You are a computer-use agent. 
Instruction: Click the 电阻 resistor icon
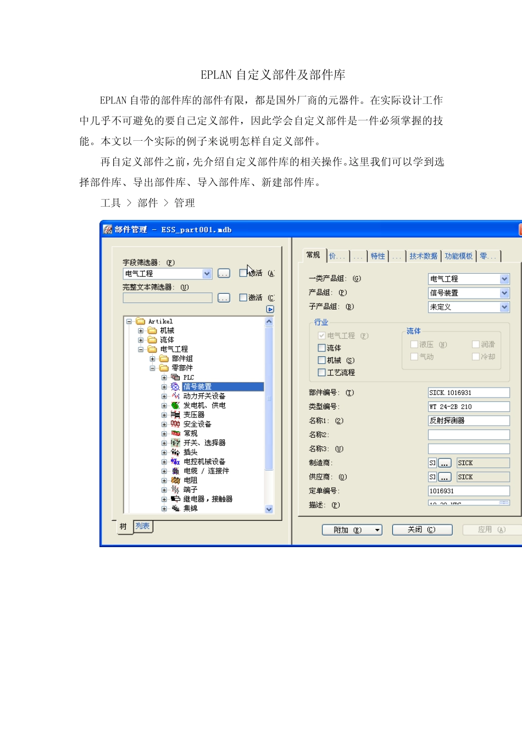pos(175,480)
